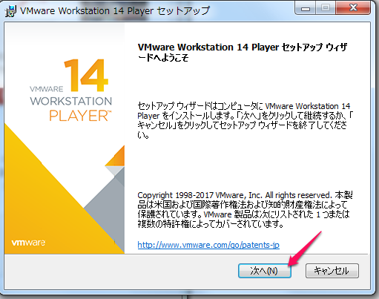The height and width of the screenshot is (299, 379).
Task: Click the キャンセル button
Action: pyautogui.click(x=332, y=271)
